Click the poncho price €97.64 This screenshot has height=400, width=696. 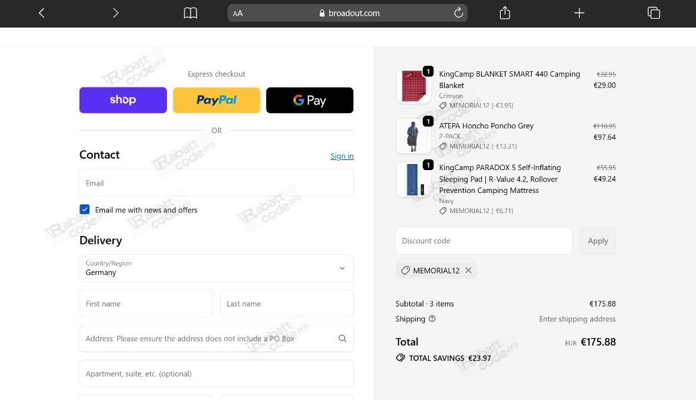tap(604, 137)
